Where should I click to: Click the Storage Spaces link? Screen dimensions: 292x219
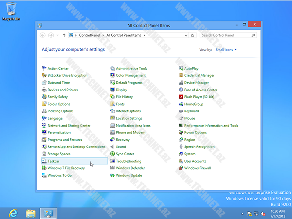click(x=59, y=154)
